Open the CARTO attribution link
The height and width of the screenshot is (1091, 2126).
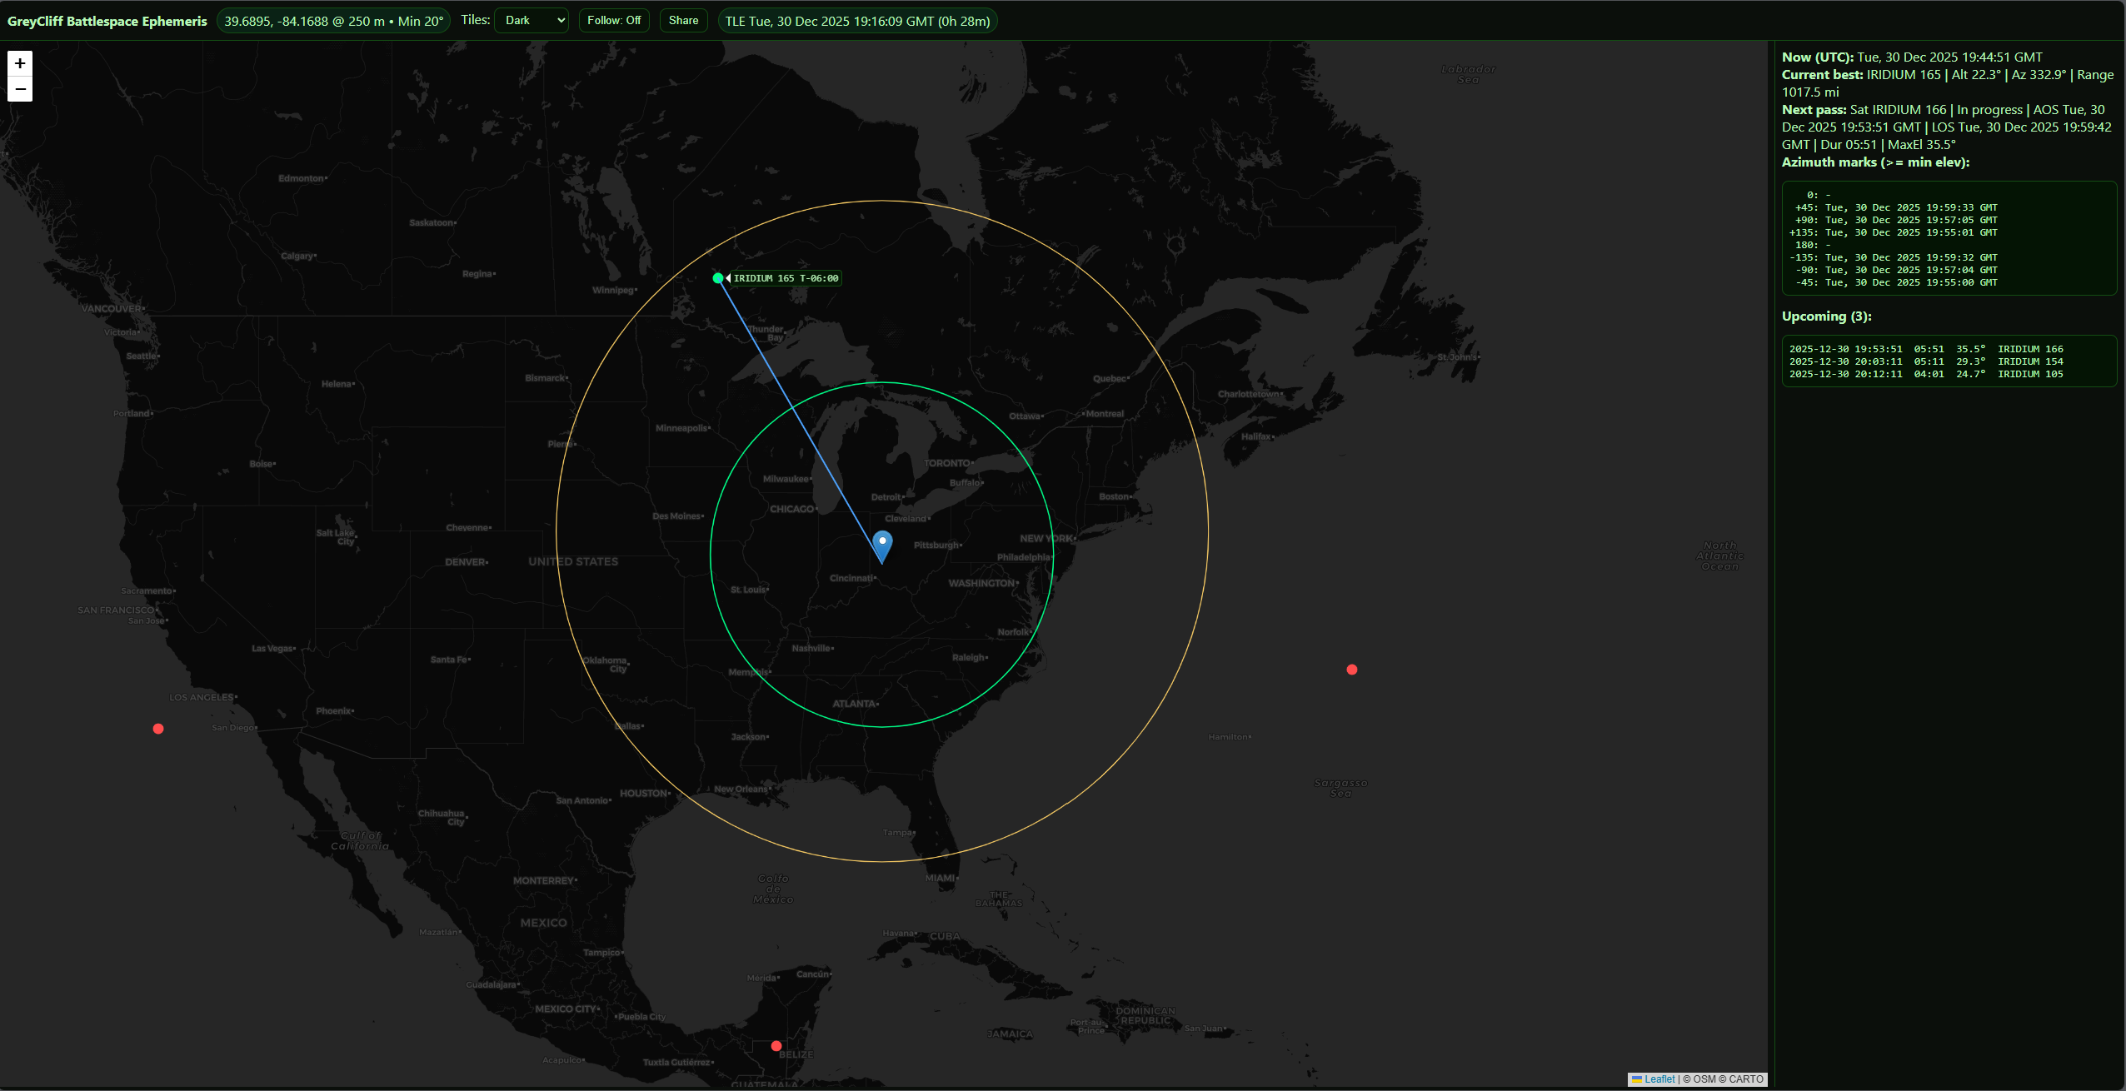coord(1746,1079)
